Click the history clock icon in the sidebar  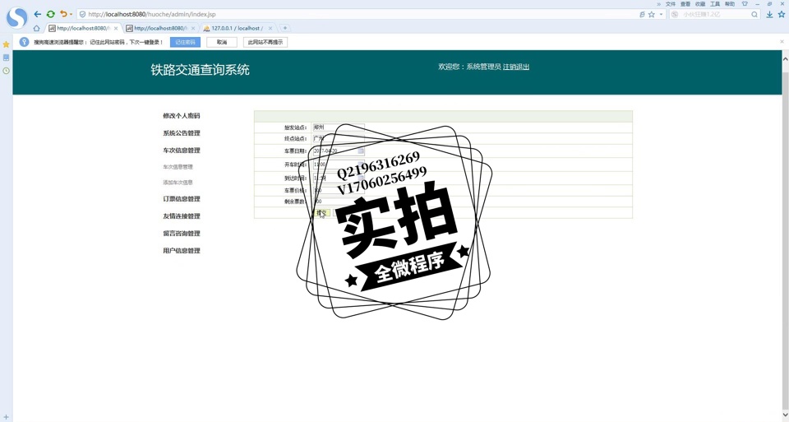(6, 71)
